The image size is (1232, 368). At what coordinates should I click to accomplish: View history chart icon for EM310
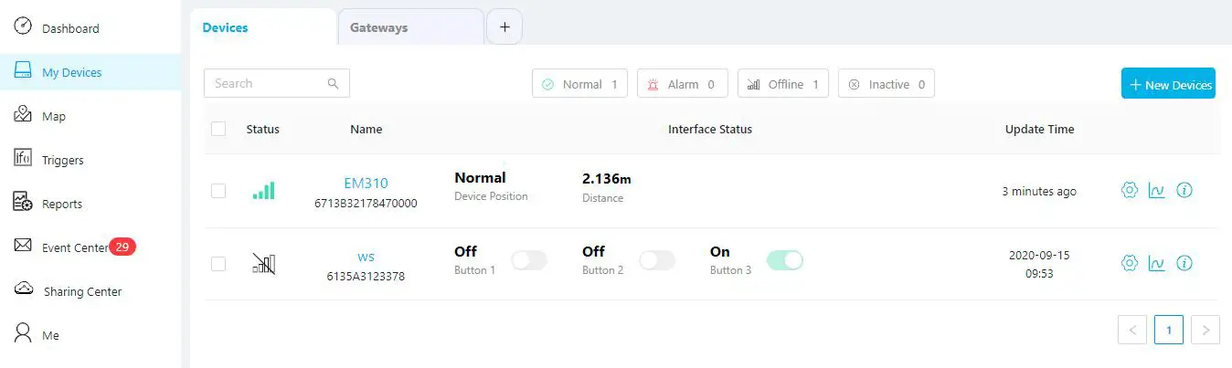[1156, 190]
